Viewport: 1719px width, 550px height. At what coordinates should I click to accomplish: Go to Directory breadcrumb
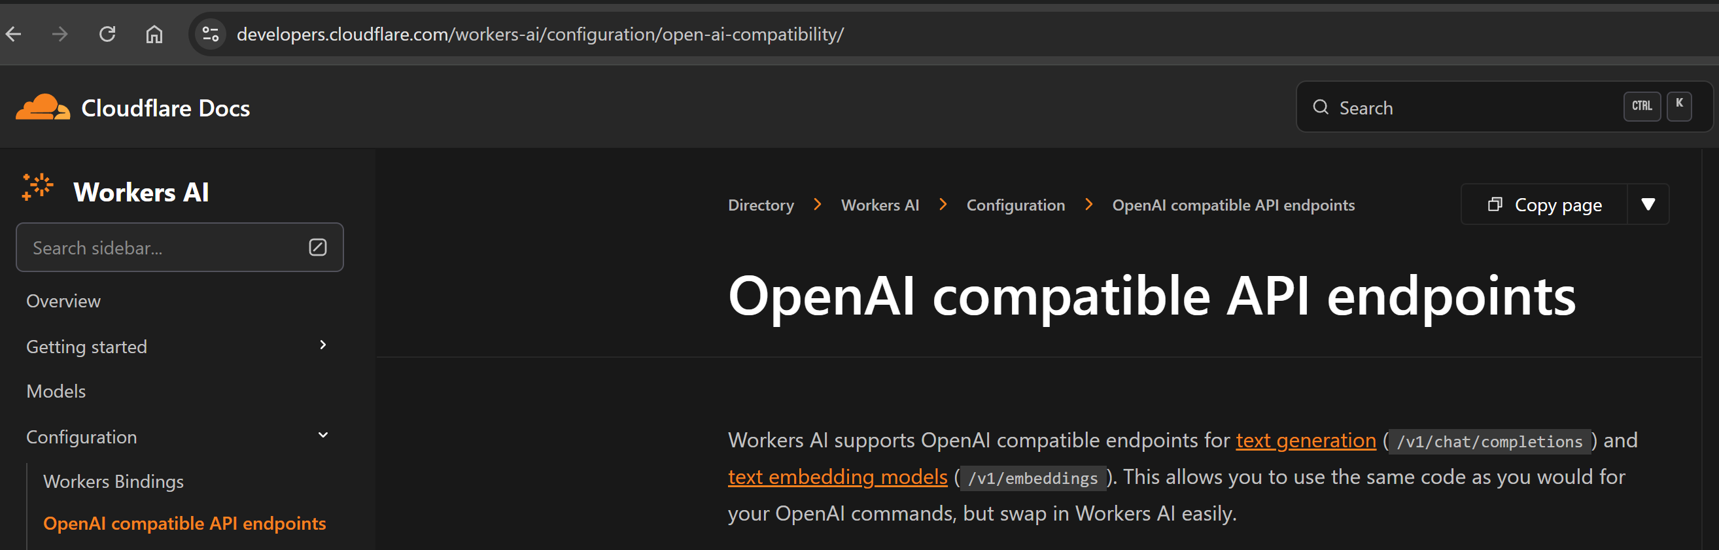[761, 205]
